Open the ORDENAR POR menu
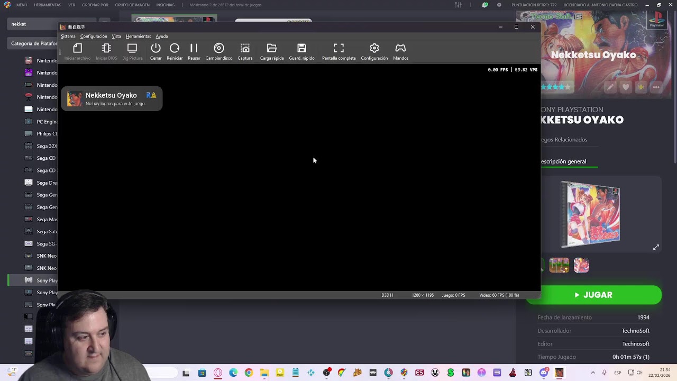The width and height of the screenshot is (677, 381). coord(95,5)
